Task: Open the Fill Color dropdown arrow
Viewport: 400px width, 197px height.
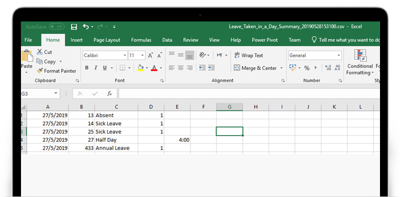Action: tap(147, 68)
